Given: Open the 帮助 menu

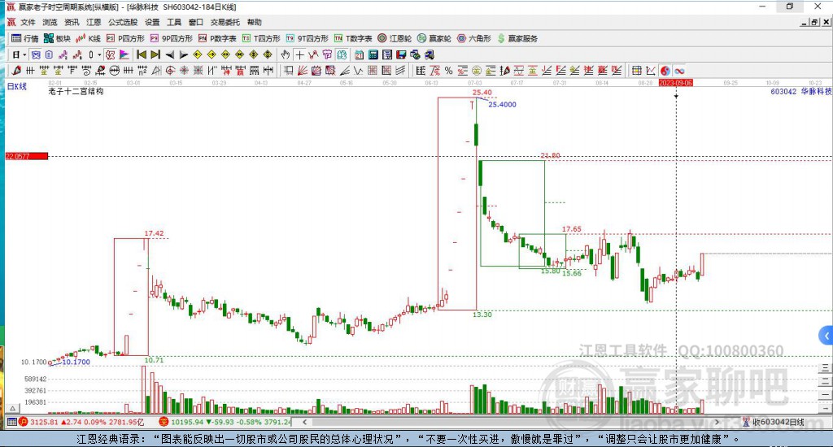Looking at the screenshot, I should point(255,22).
